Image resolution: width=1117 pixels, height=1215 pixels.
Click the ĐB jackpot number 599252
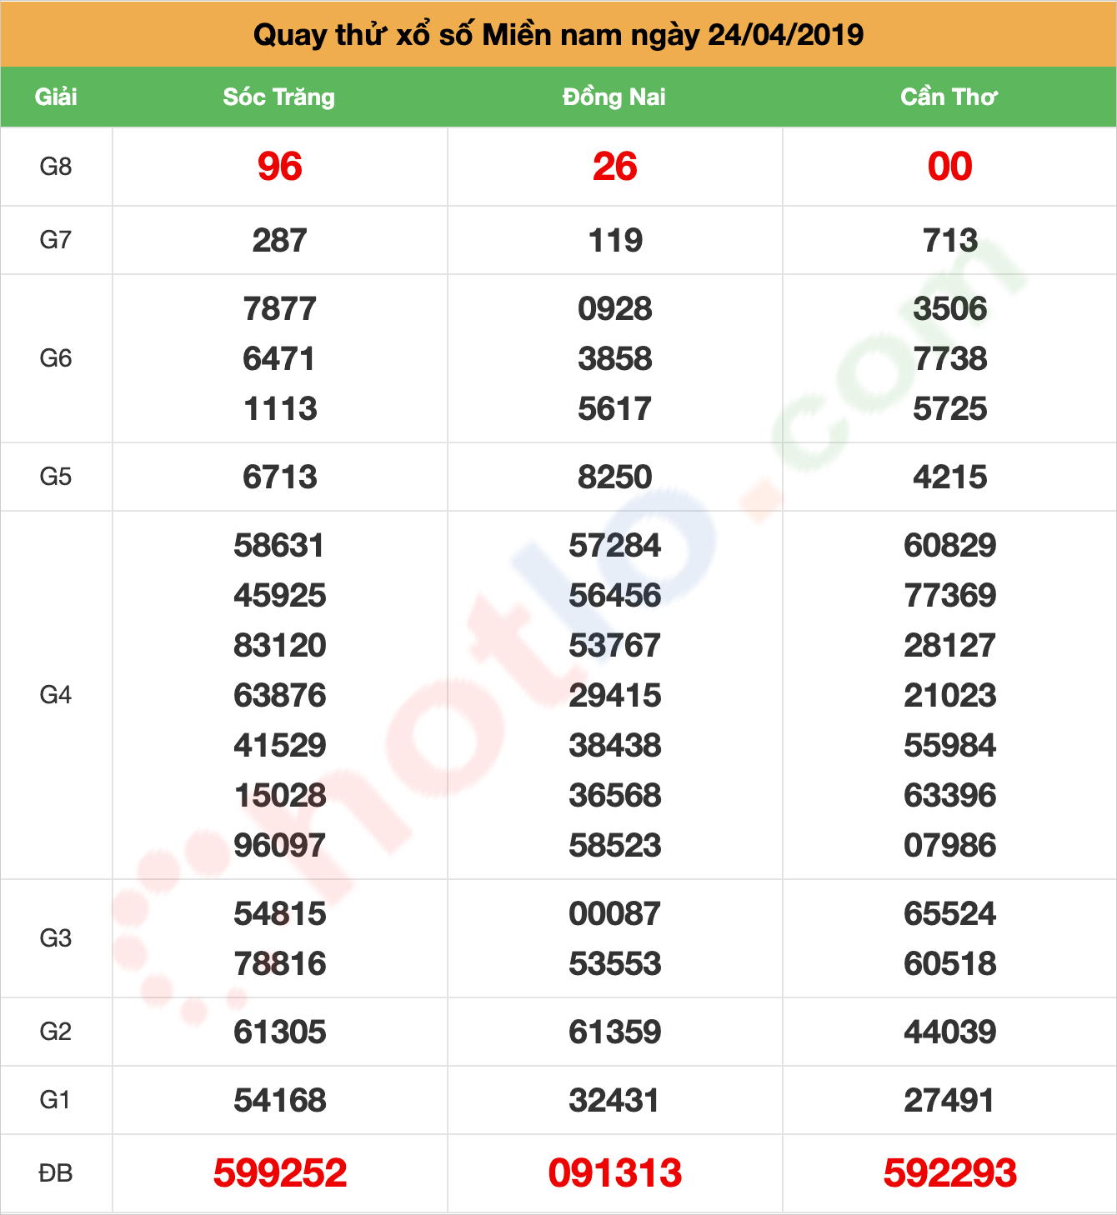pos(280,1173)
